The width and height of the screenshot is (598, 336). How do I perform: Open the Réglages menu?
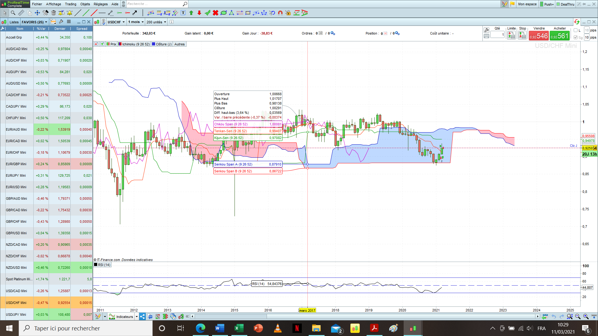101,4
